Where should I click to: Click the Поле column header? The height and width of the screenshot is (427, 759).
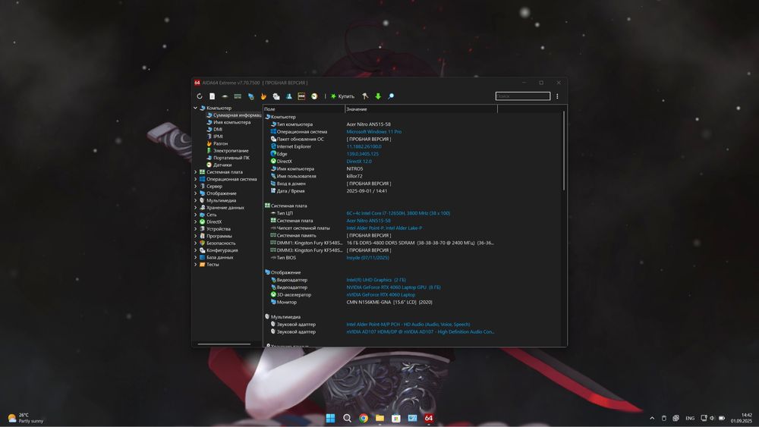304,109
